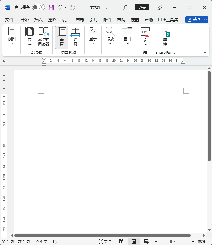212x245 pixels.
Task: Switch to the 绘图 ribbon tab
Action: [x=52, y=20]
